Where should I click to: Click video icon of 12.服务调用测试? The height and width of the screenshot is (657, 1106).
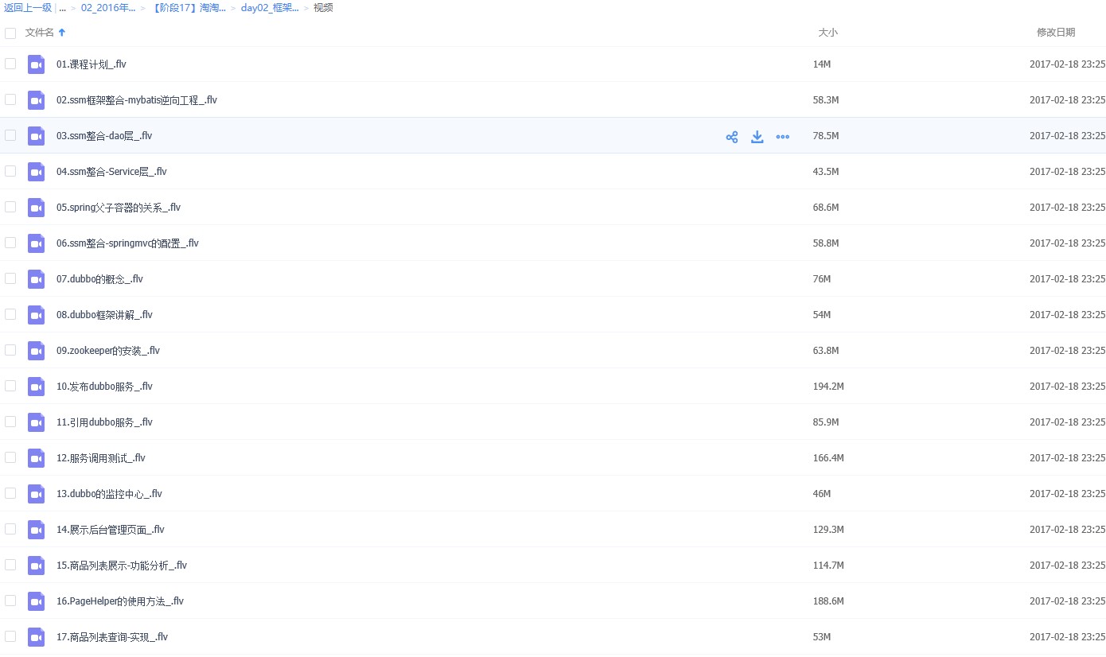pyautogui.click(x=36, y=458)
